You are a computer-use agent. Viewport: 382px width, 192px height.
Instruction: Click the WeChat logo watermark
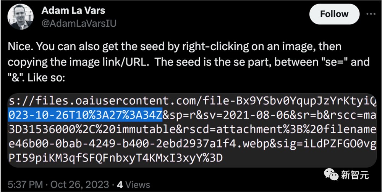pos(331,175)
